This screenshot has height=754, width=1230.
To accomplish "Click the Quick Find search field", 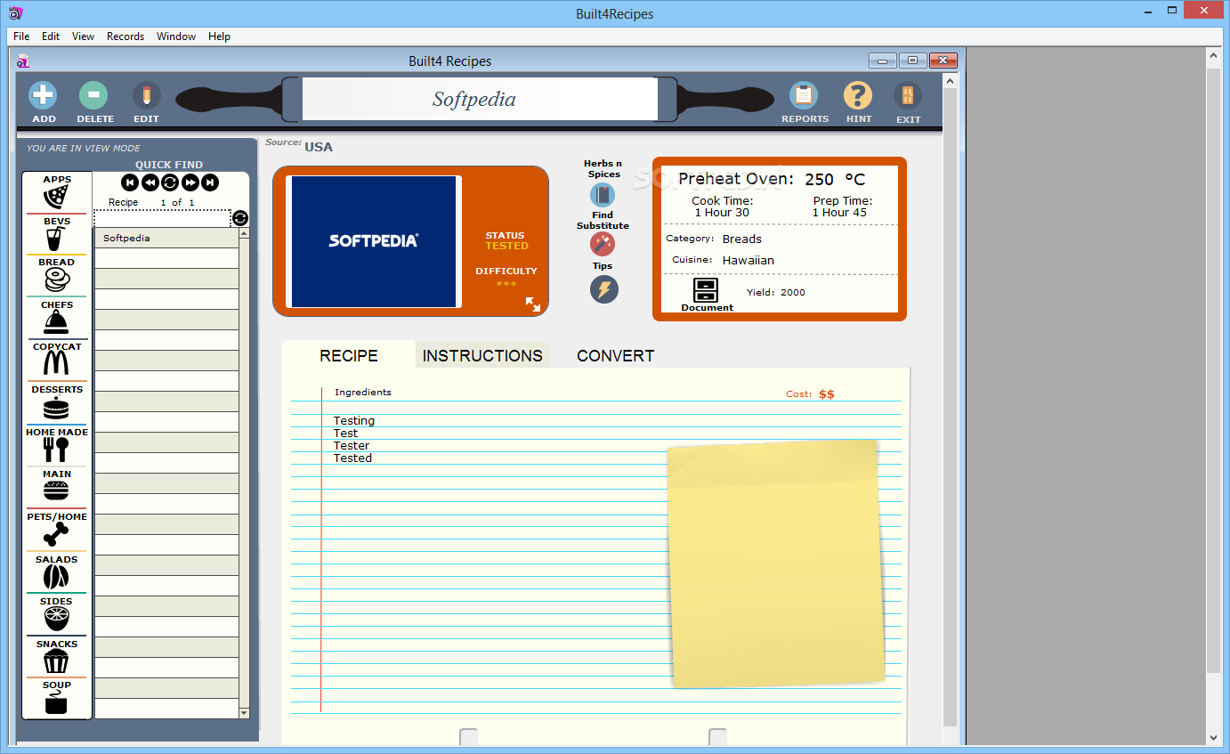I will [x=162, y=218].
